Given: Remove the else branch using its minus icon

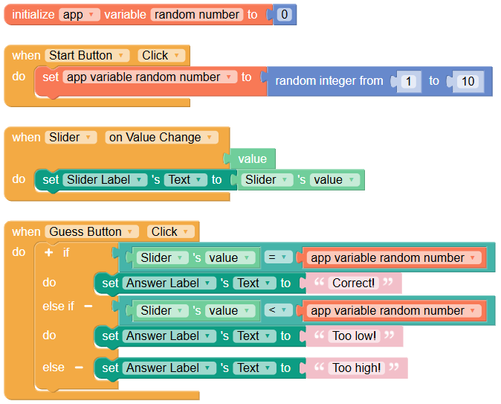Looking at the screenshot, I should pos(79,368).
